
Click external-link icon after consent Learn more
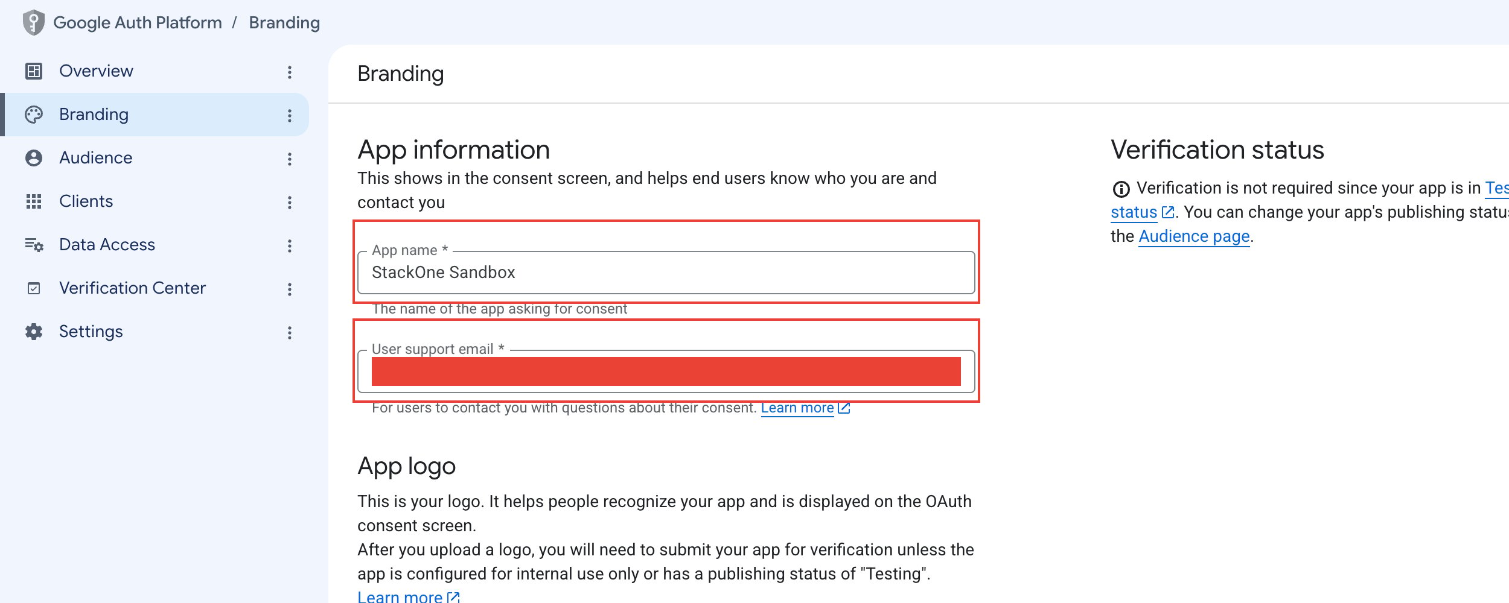(x=844, y=408)
